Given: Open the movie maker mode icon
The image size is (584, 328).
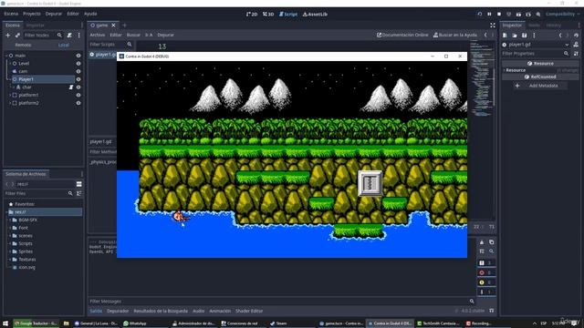Looking at the screenshot, I should (538, 15).
